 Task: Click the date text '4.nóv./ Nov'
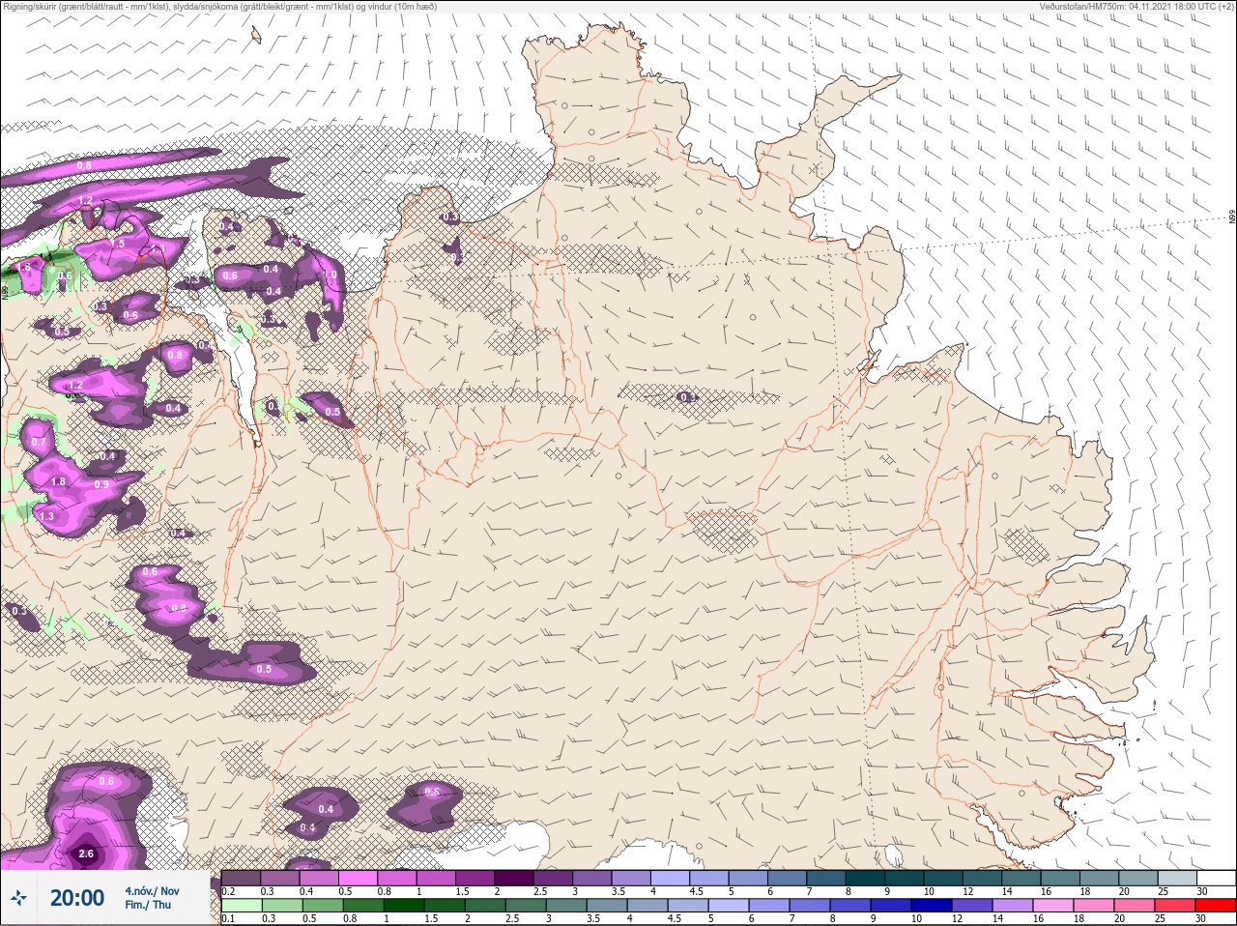pyautogui.click(x=152, y=890)
